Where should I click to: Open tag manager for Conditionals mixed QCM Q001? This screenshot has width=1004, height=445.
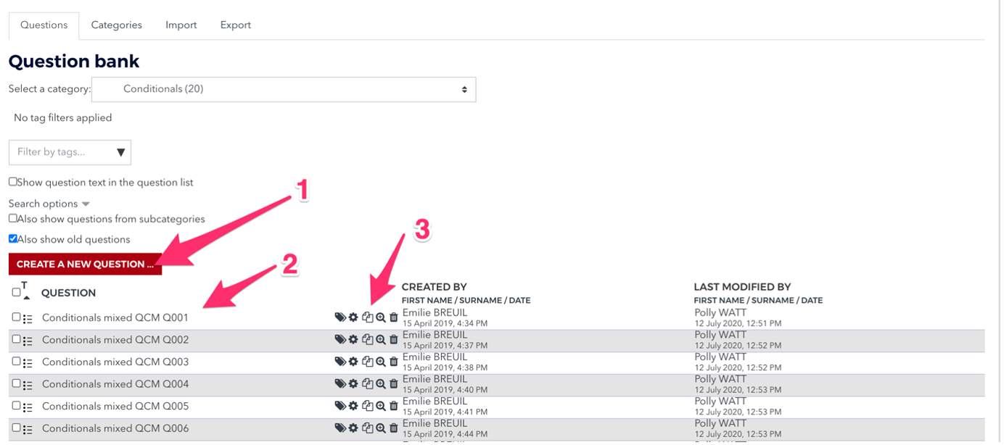(x=340, y=317)
